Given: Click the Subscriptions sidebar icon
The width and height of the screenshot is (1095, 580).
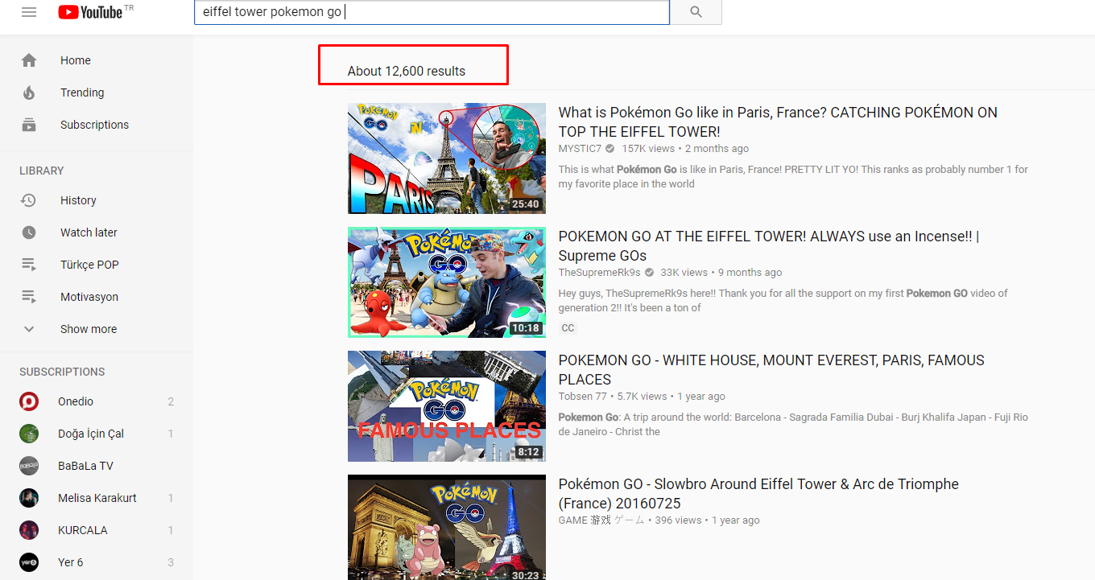Looking at the screenshot, I should point(29,125).
